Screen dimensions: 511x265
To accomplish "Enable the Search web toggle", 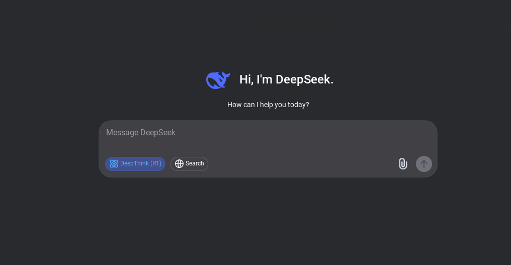I will (x=189, y=163).
